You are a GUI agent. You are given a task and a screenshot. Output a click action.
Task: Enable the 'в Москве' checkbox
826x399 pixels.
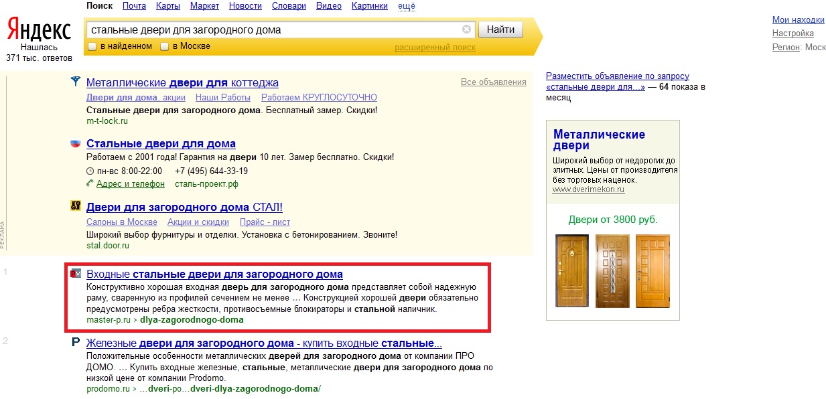pos(165,46)
